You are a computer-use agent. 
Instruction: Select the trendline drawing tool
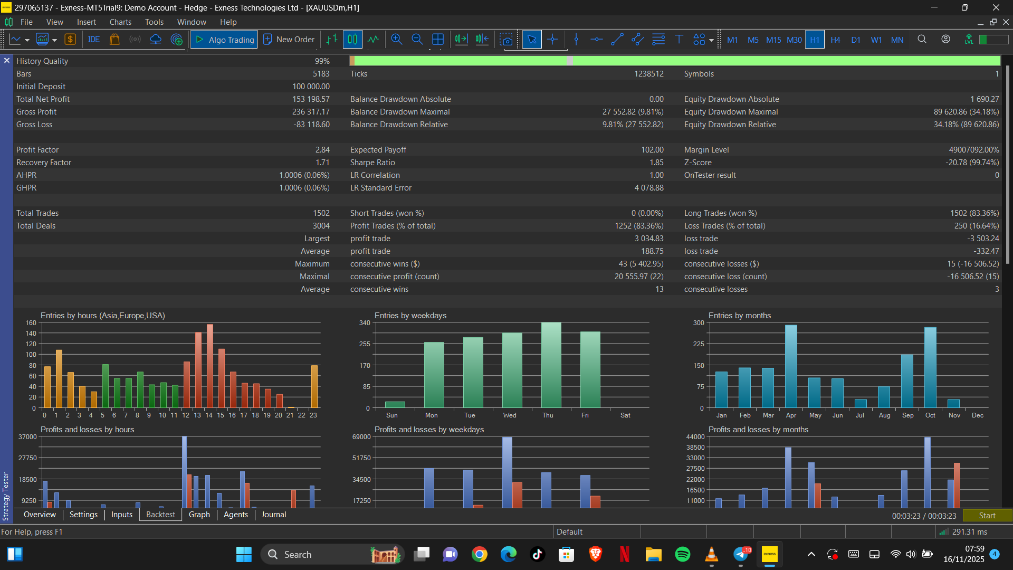click(x=617, y=40)
